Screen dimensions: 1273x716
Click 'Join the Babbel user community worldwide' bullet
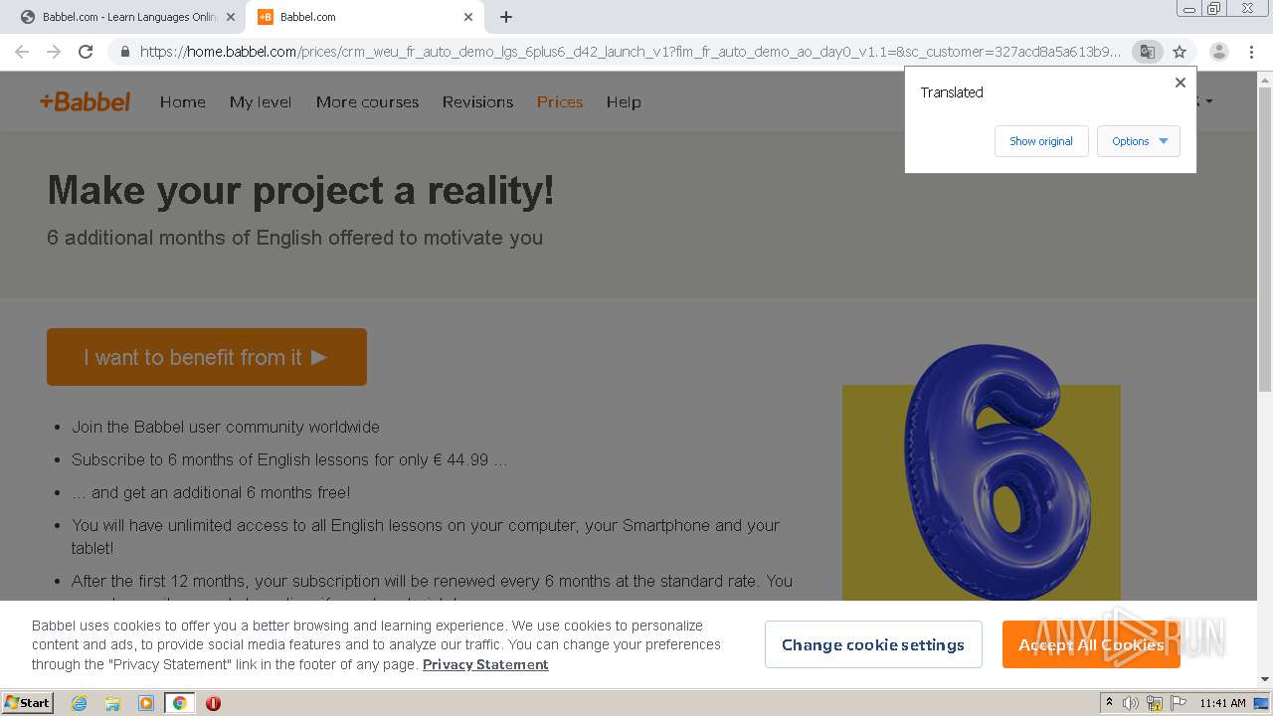click(x=226, y=427)
